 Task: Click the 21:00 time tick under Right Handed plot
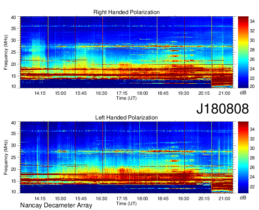224,93
